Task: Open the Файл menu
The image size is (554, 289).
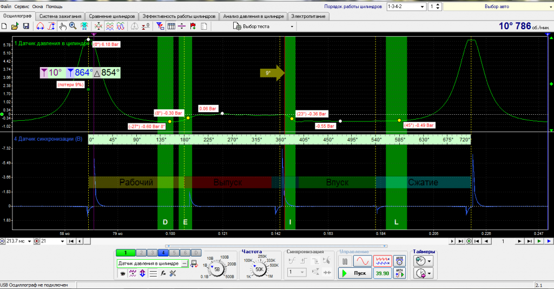Action: (x=6, y=6)
